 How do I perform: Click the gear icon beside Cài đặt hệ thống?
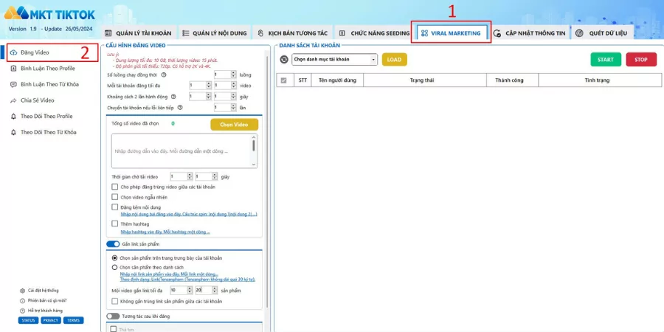[x=22, y=291]
